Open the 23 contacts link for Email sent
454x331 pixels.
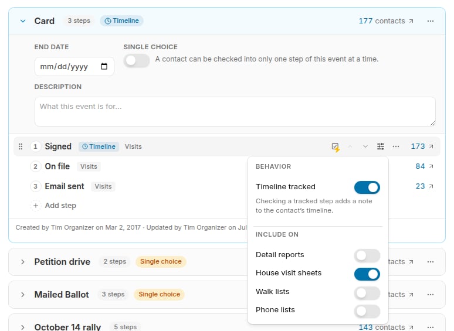(x=425, y=186)
